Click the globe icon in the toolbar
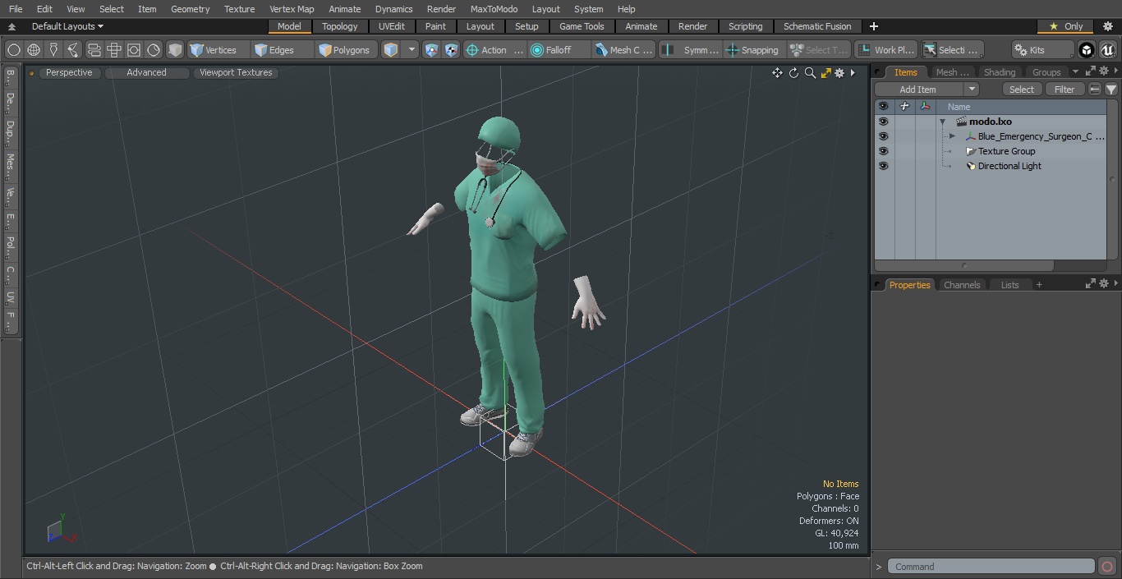Viewport: 1122px width, 579px height. pyautogui.click(x=34, y=50)
